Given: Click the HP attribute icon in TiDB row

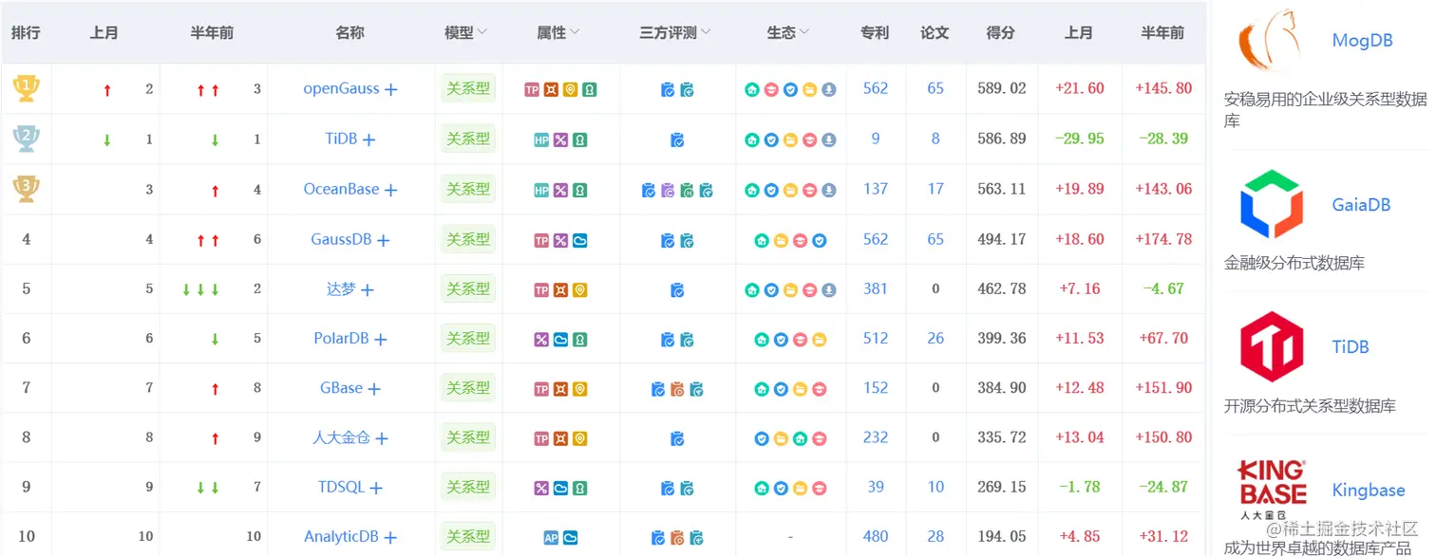Looking at the screenshot, I should 541,140.
